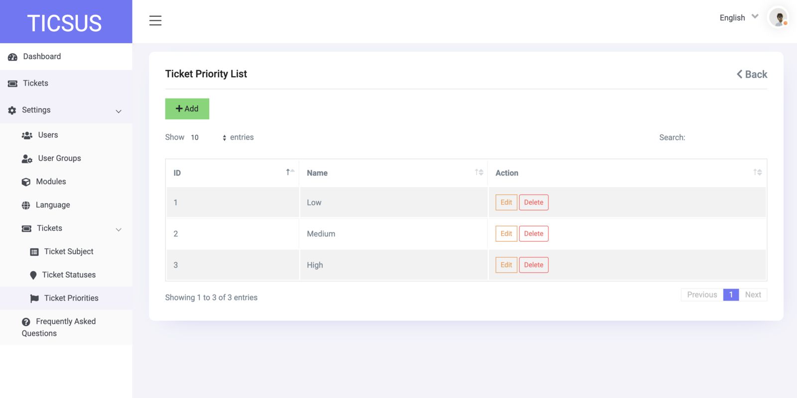The image size is (797, 398).
Task: Click the green Add button
Action: (x=187, y=109)
